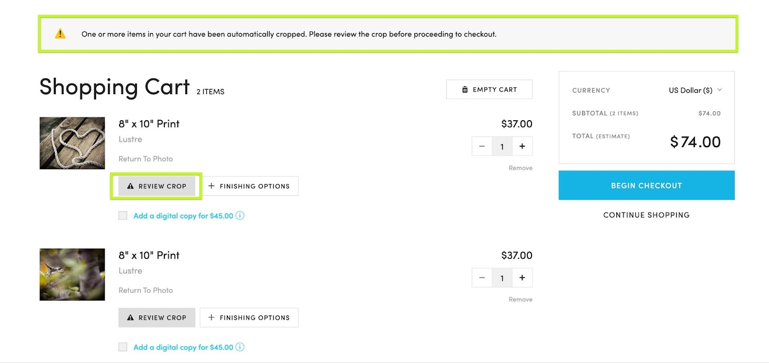
Task: Increase quantity of the rope heart print
Action: 522,146
